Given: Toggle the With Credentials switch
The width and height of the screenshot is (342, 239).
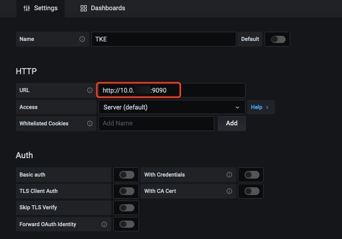Looking at the screenshot, I should tap(251, 175).
